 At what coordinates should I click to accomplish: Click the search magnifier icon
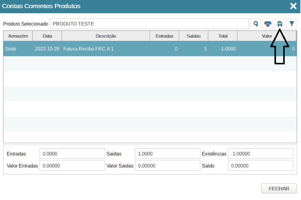(x=255, y=24)
